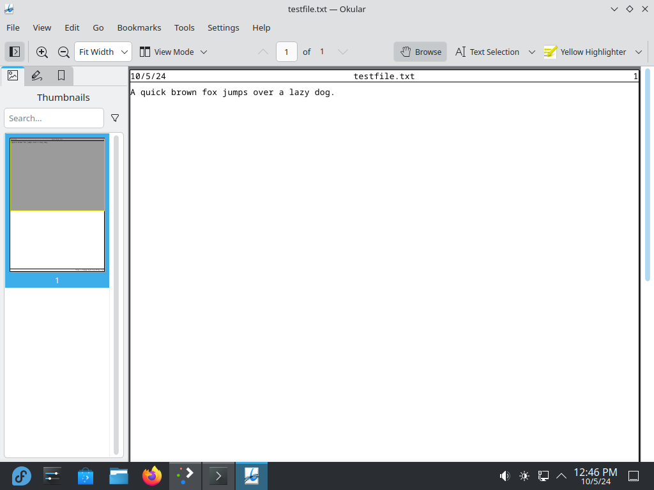Screen dimensions: 654x490
Task: Go to previous page arrow
Action: pyautogui.click(x=263, y=52)
